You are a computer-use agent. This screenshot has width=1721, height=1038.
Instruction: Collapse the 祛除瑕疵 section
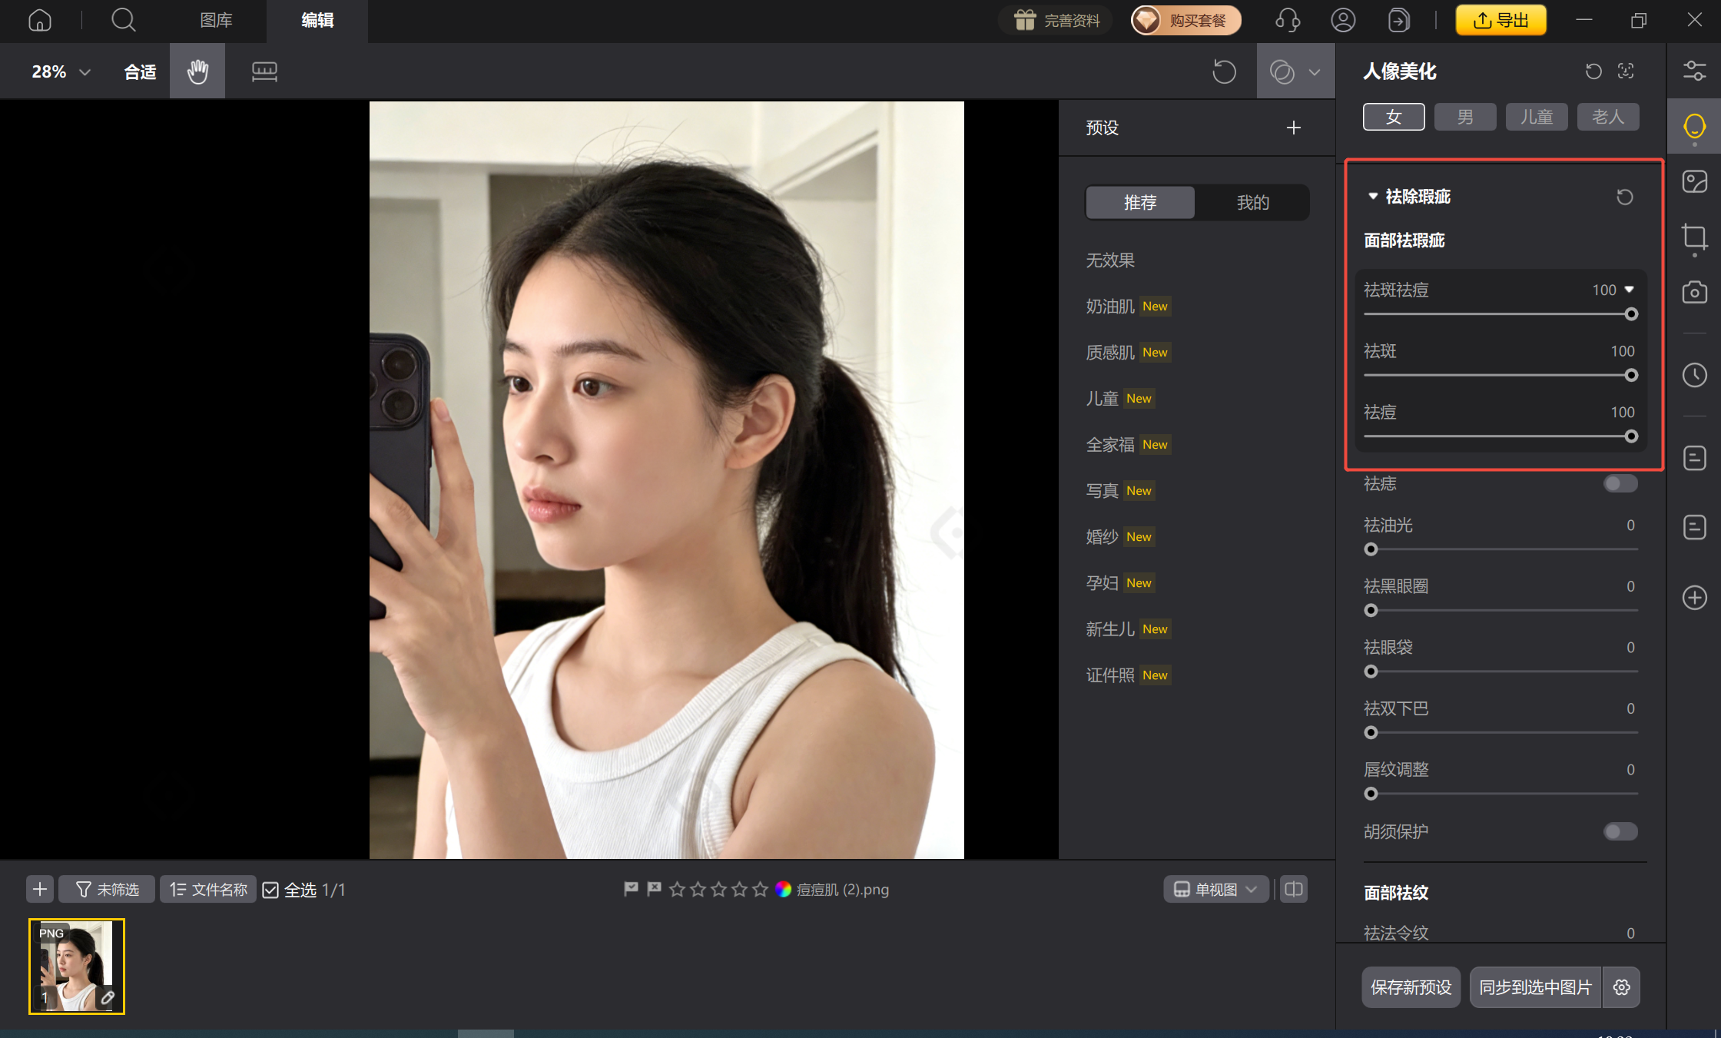coord(1373,197)
